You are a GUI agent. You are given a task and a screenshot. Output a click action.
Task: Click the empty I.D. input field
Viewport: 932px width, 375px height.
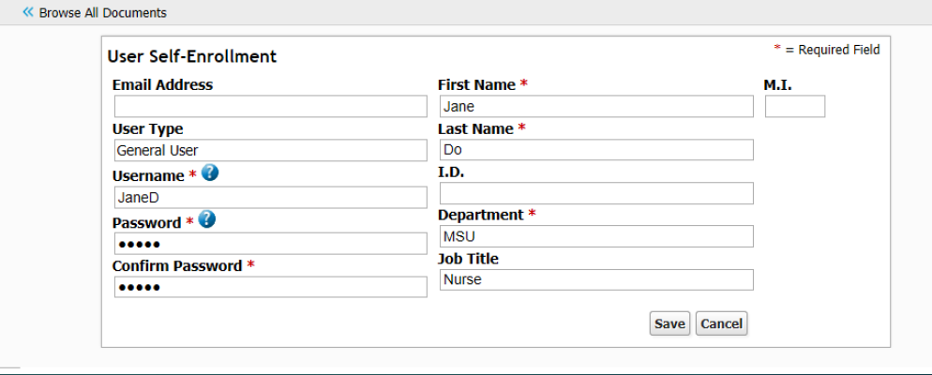596,193
